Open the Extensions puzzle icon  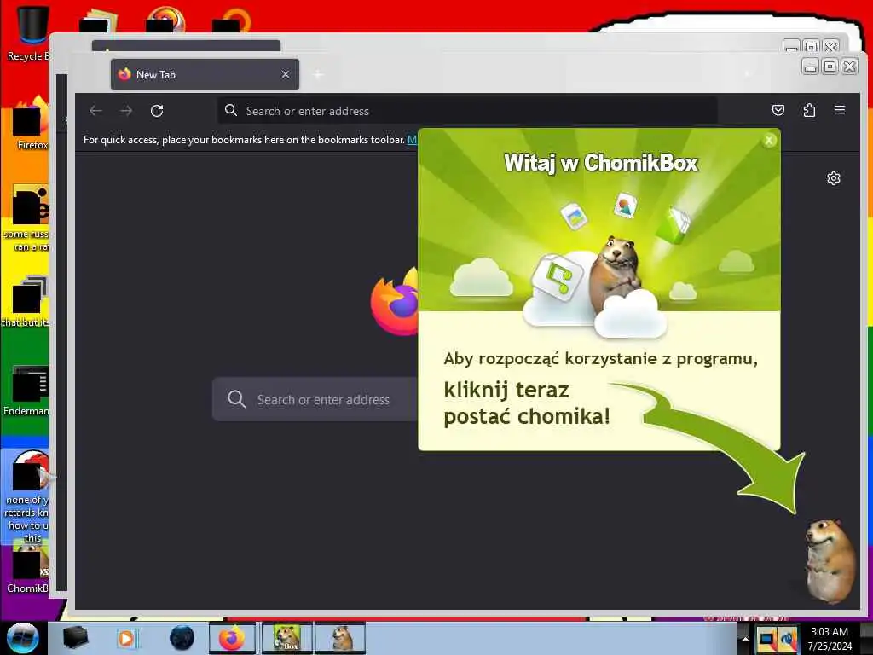click(x=809, y=110)
